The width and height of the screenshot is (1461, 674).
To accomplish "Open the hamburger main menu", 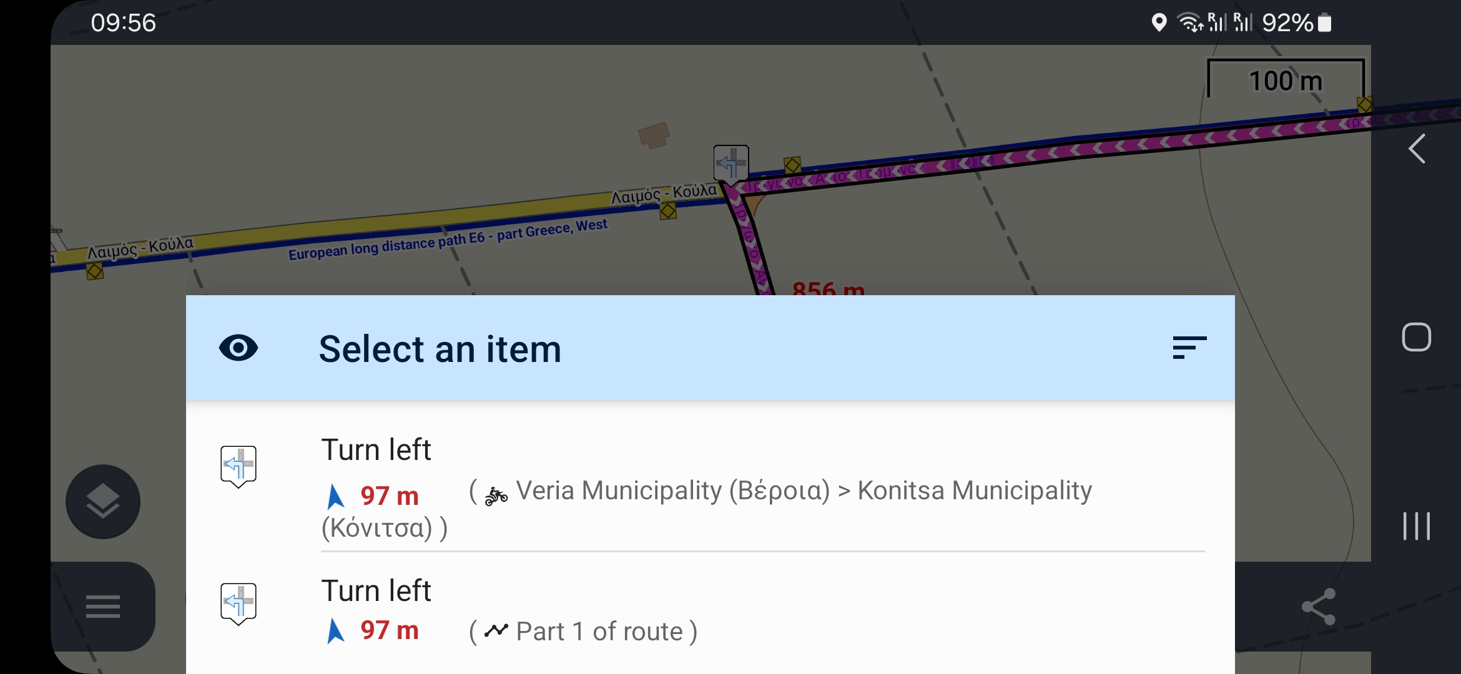I will click(x=103, y=607).
